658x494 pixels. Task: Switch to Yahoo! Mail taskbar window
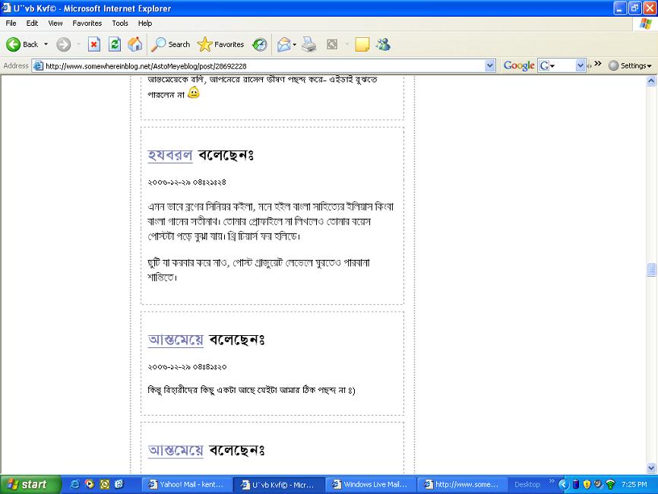(187, 484)
